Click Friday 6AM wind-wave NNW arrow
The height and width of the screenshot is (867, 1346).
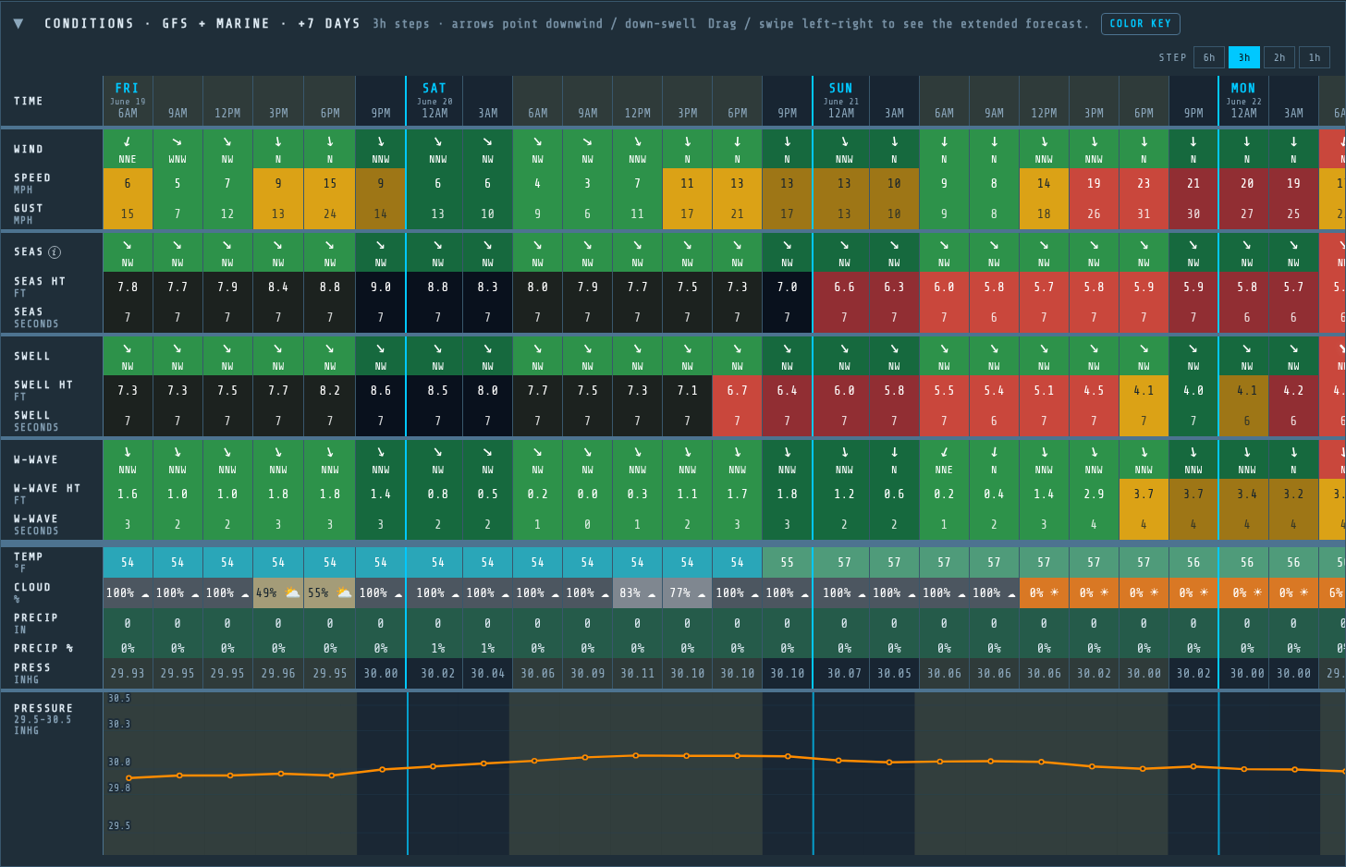click(x=128, y=452)
